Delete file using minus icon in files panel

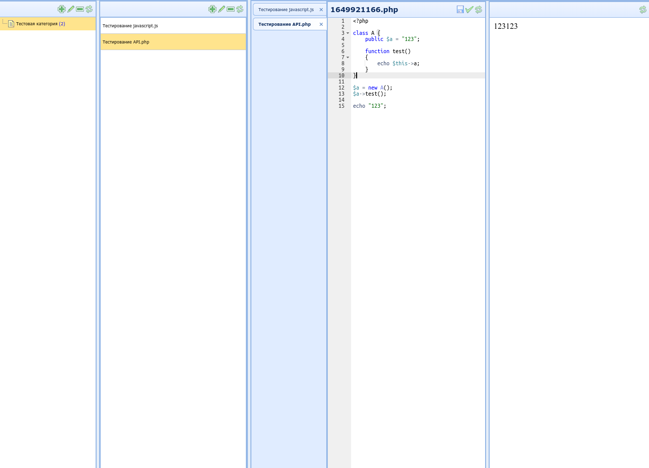pos(231,9)
